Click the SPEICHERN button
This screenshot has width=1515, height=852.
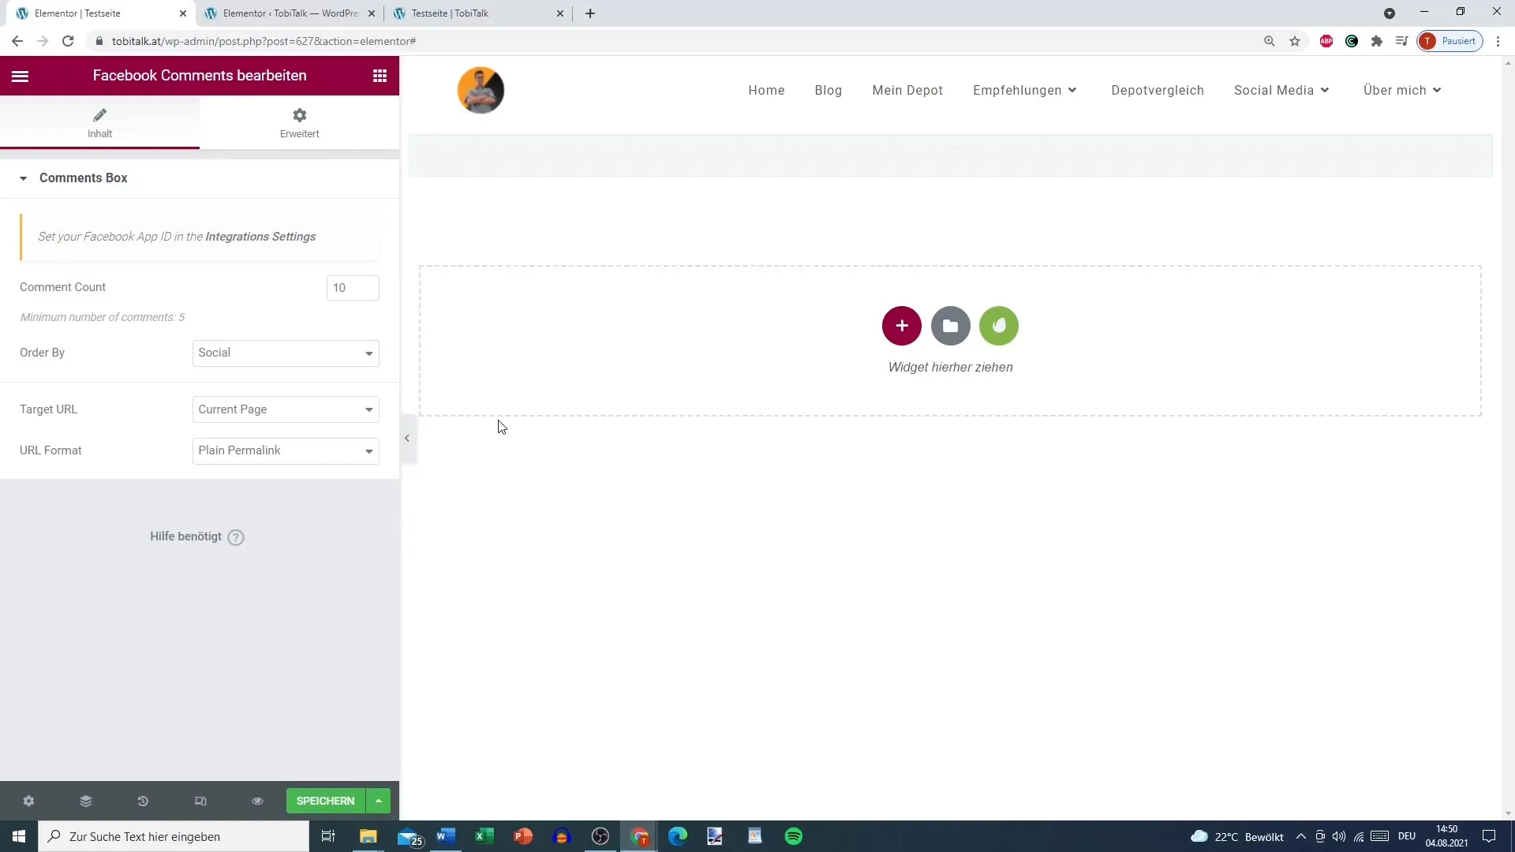click(x=325, y=801)
